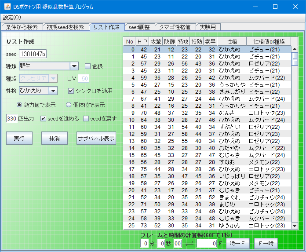
Task: Switch to the 実験用 tab
Action: (208, 27)
